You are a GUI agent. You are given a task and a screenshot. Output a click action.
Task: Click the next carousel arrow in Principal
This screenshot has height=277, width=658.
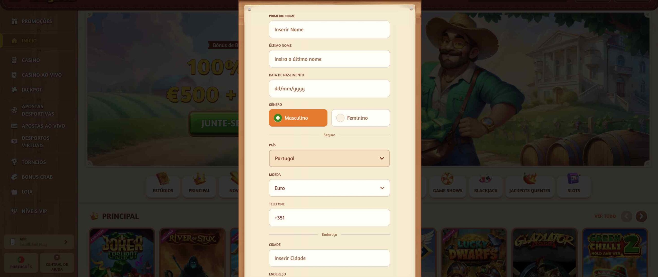point(641,216)
